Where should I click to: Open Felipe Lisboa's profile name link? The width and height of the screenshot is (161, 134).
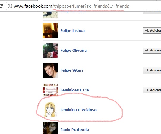coord(72,30)
